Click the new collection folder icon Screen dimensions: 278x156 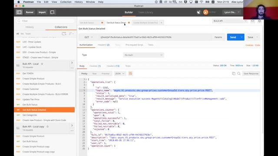(x=64, y=34)
